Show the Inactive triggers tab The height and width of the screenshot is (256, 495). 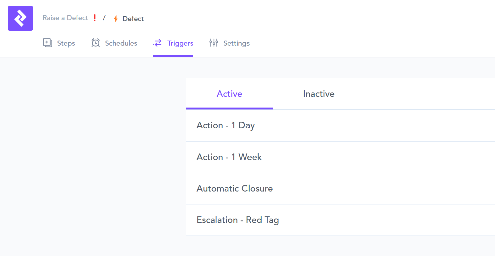click(x=318, y=94)
